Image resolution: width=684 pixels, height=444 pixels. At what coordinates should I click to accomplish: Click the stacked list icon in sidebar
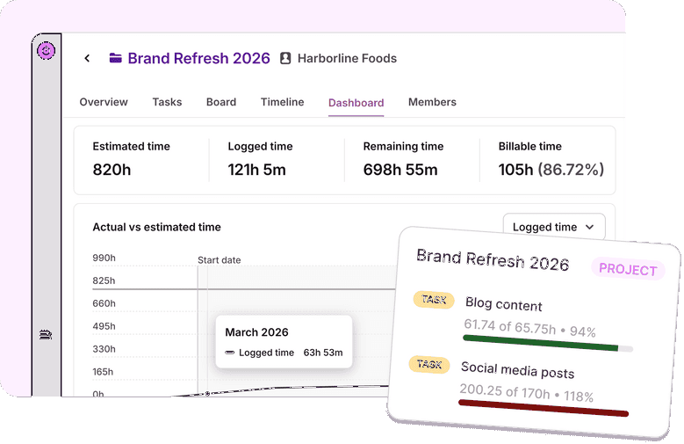point(46,335)
